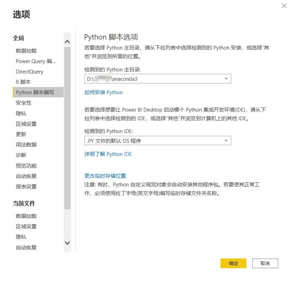This screenshot has height=281, width=291.
Task: 点击"确定"按钮保存设置
Action: pyautogui.click(x=233, y=263)
